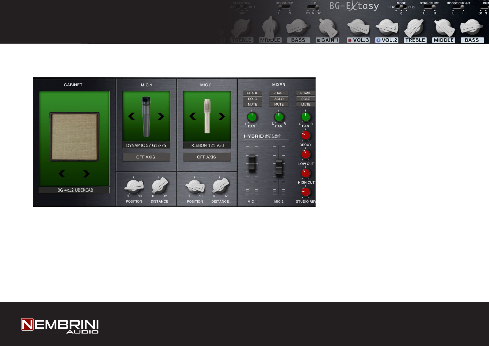The width and height of the screenshot is (489, 346).
Task: Click the MIDDLE knob right of VOL.2
Action: [444, 28]
